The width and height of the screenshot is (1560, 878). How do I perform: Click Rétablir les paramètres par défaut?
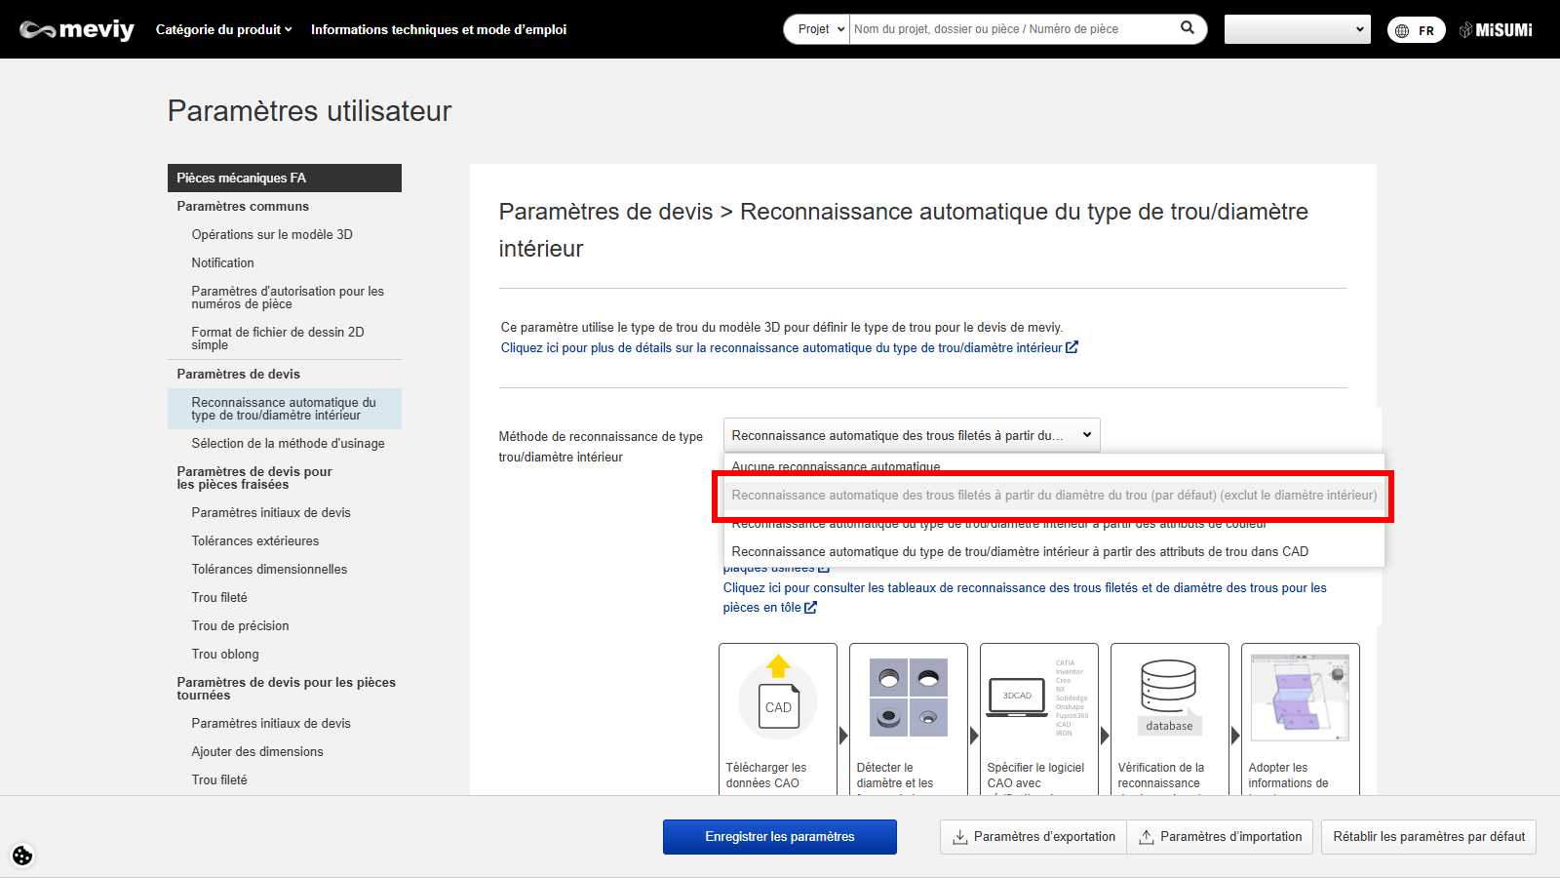(1428, 837)
